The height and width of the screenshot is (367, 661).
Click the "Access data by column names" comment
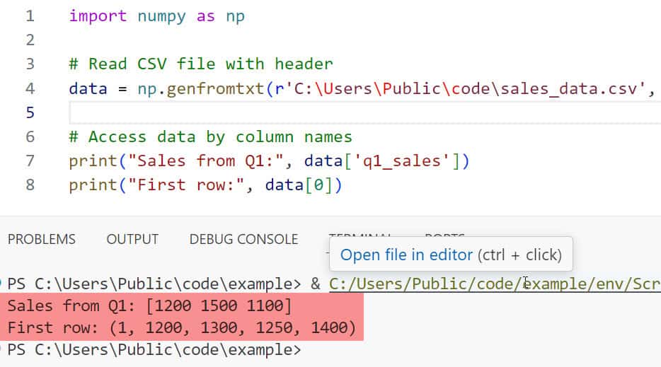(210, 137)
